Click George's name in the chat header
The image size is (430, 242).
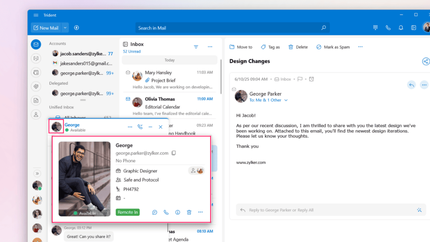pos(72,125)
